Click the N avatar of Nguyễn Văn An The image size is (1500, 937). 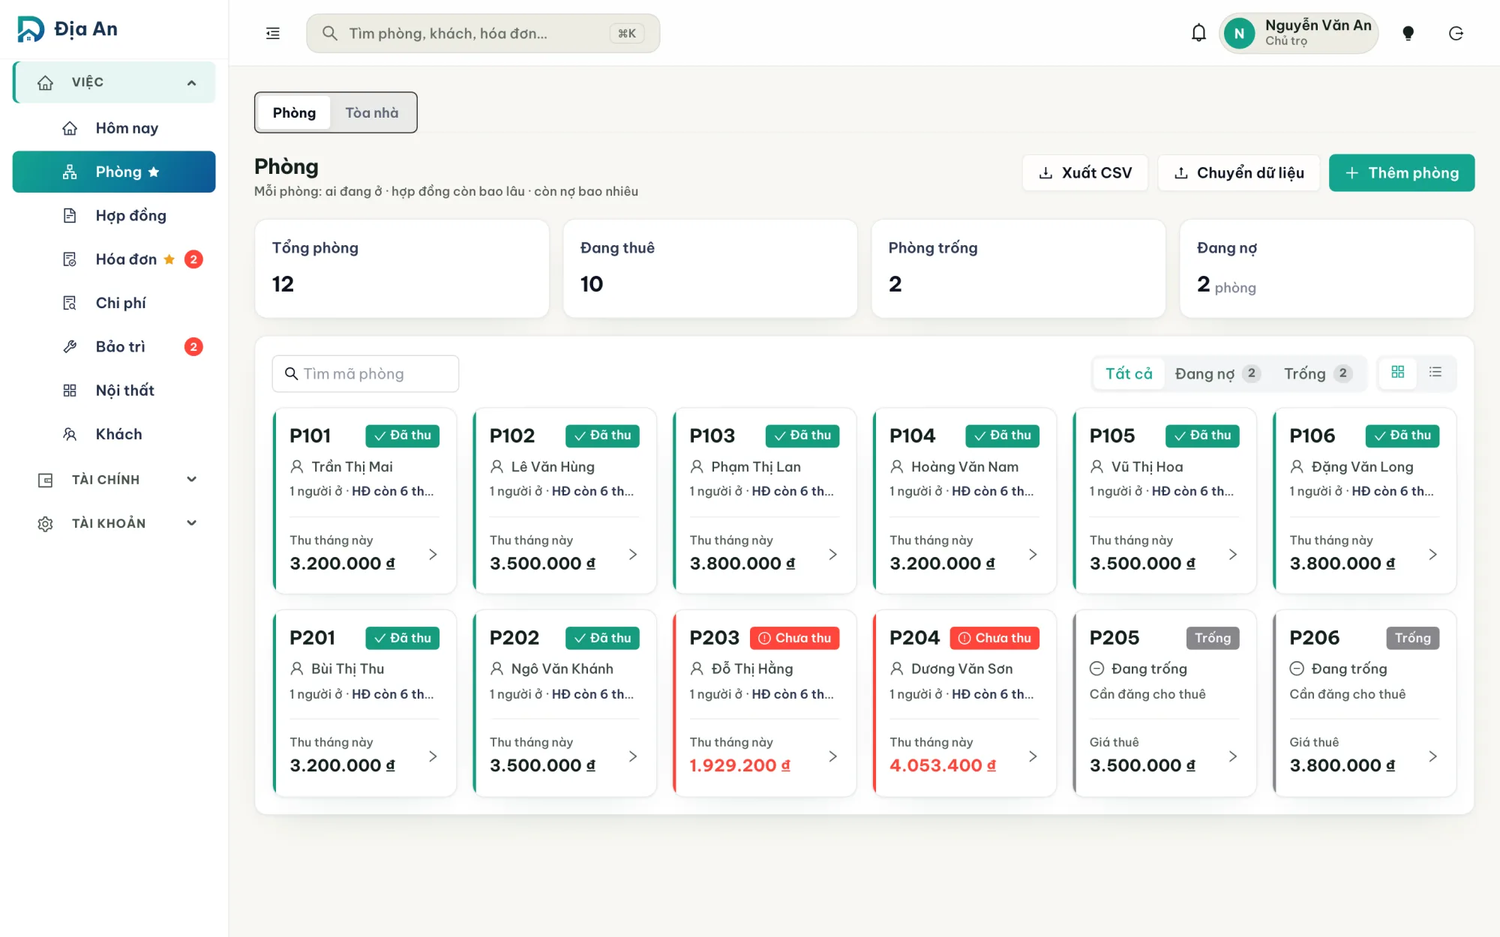[x=1239, y=33]
